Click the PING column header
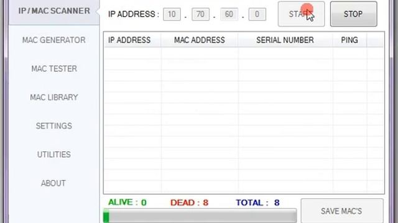 pyautogui.click(x=349, y=40)
